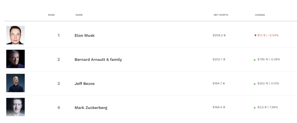The height and width of the screenshot is (123, 297).
Task: Open the profile photo in the rank 1 row
Action: [15, 35]
